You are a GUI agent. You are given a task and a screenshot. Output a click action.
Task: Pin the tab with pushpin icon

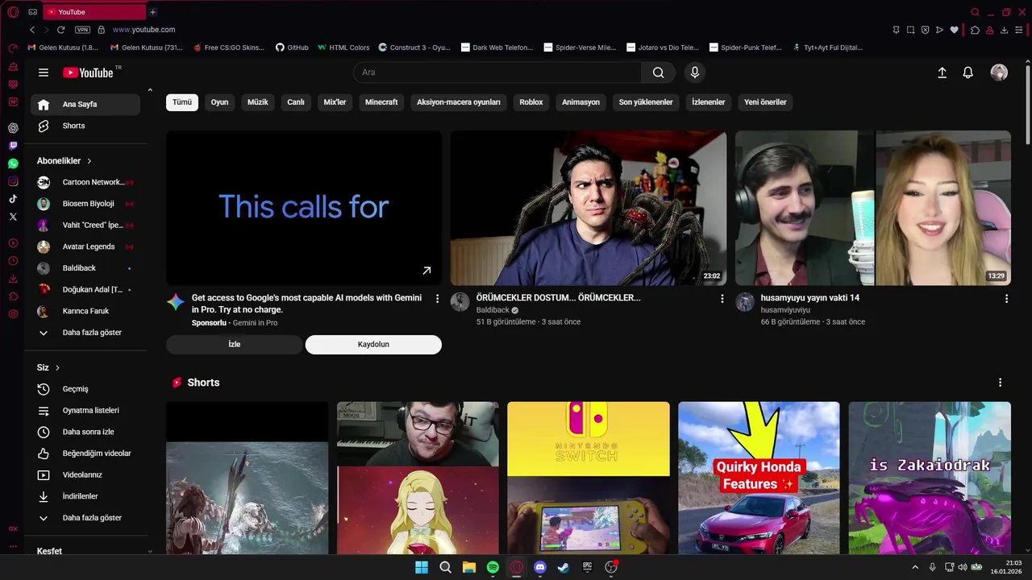[x=896, y=30]
